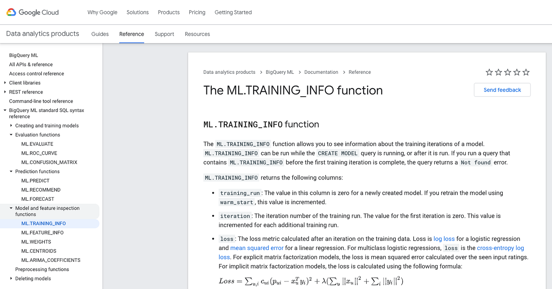The image size is (552, 289).
Task: Click the iteration code term
Action: click(x=235, y=216)
